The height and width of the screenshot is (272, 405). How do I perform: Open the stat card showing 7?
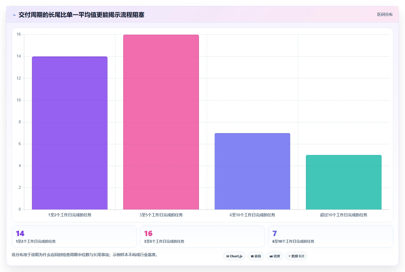(x=331, y=236)
